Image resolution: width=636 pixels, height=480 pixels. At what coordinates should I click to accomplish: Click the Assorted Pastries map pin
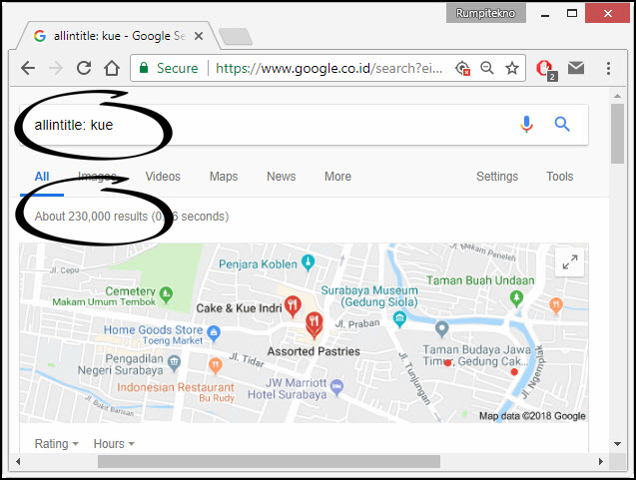pos(314,325)
